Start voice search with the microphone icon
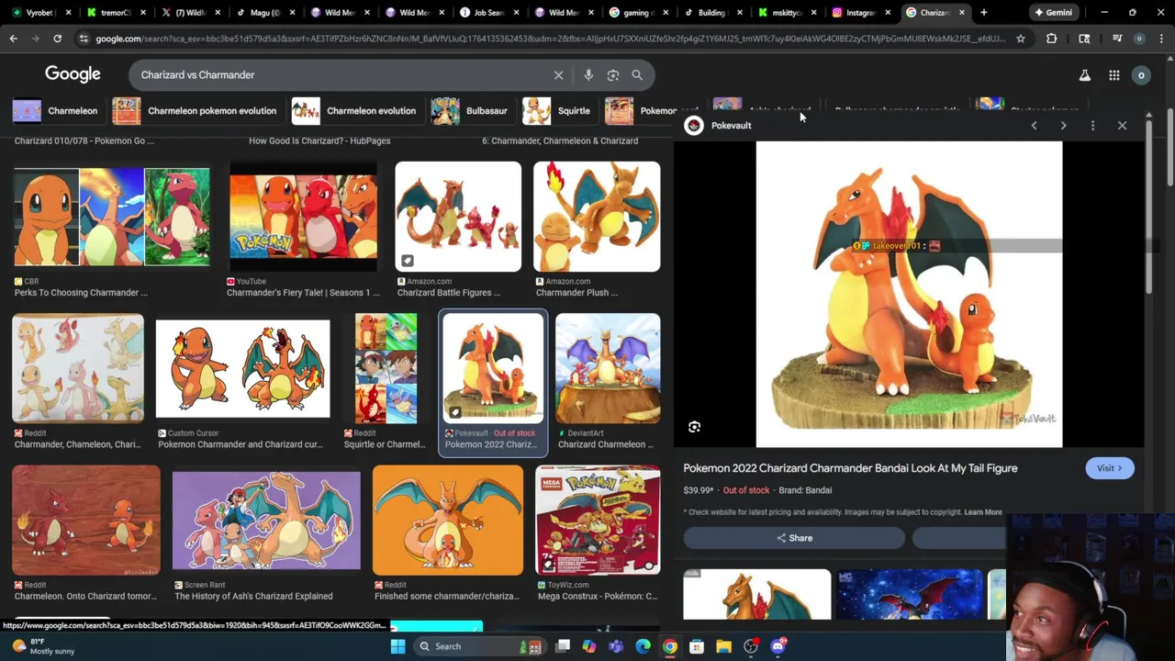Screen dimensions: 1175x661 pos(588,75)
